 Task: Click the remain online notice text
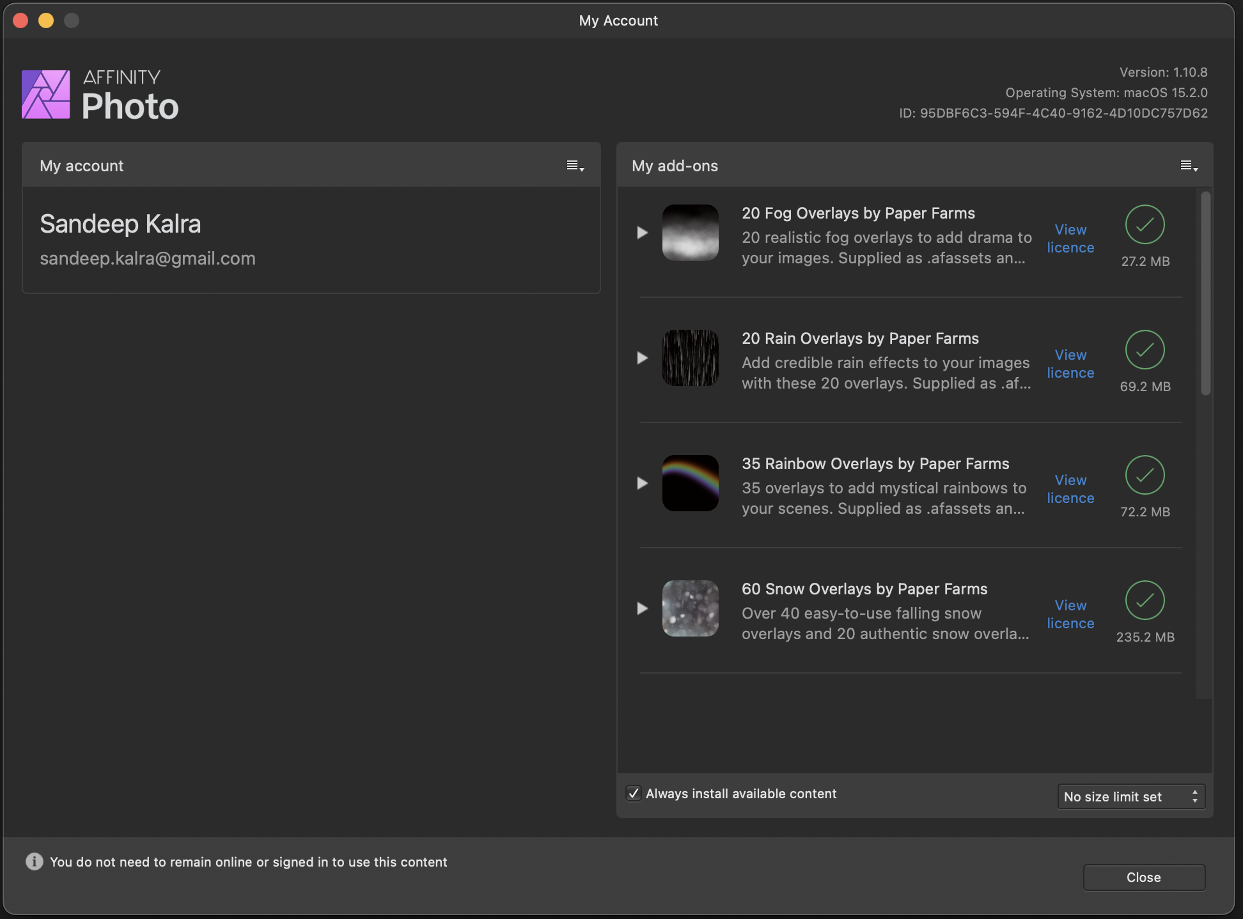pyautogui.click(x=249, y=861)
